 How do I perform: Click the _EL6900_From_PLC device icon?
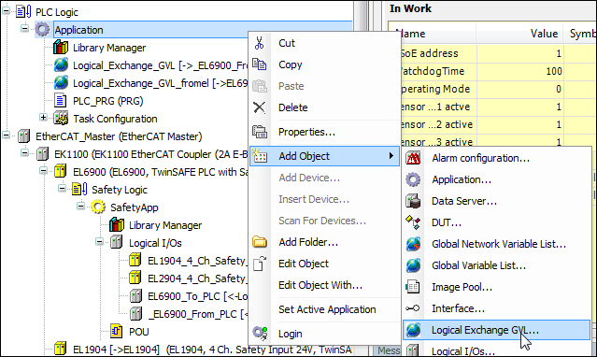(x=135, y=314)
